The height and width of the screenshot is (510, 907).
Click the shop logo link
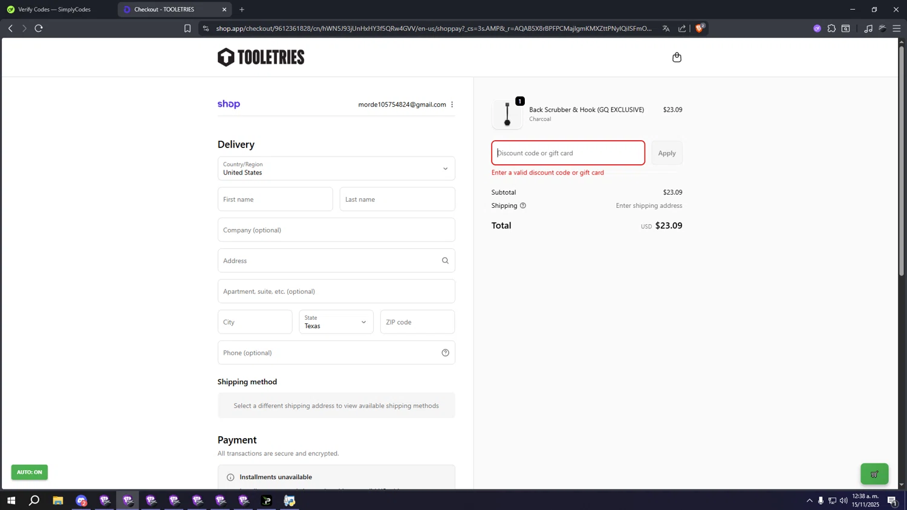pyautogui.click(x=229, y=104)
